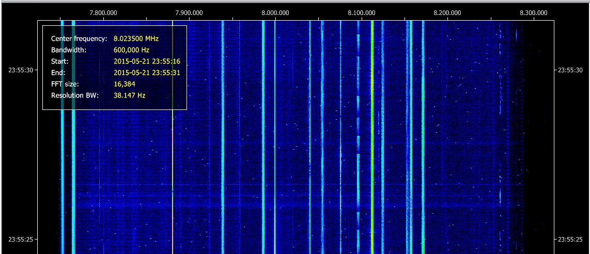This screenshot has width=590, height=254.
Task: Click the 8.200.000 frequency axis label
Action: [x=447, y=13]
